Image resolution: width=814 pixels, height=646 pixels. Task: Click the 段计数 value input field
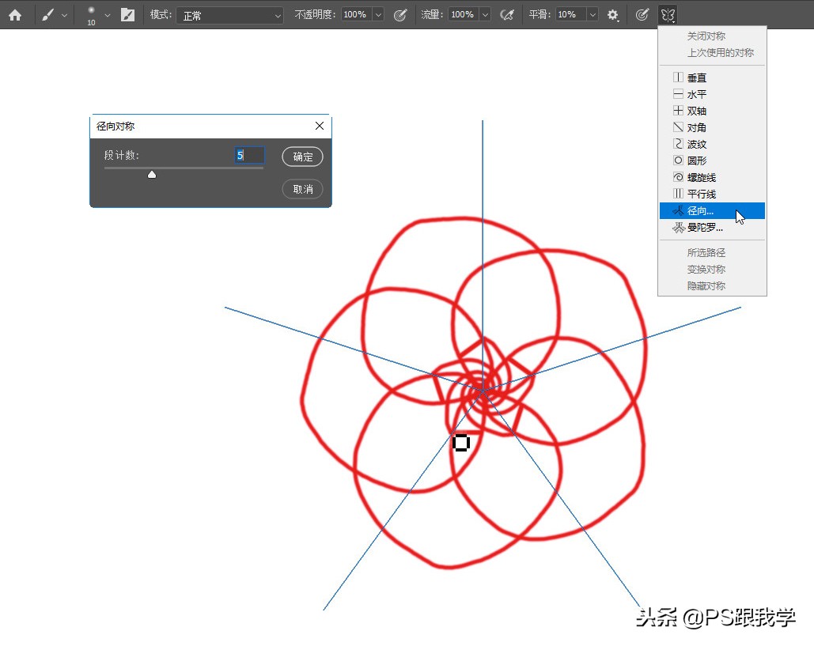pyautogui.click(x=249, y=155)
